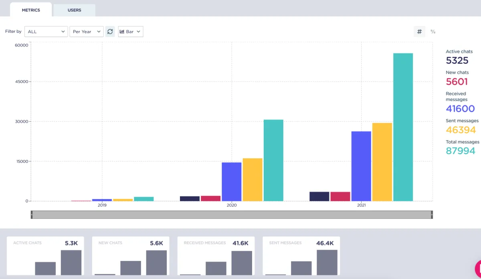Select the METRICS tab
481x279 pixels.
[31, 10]
